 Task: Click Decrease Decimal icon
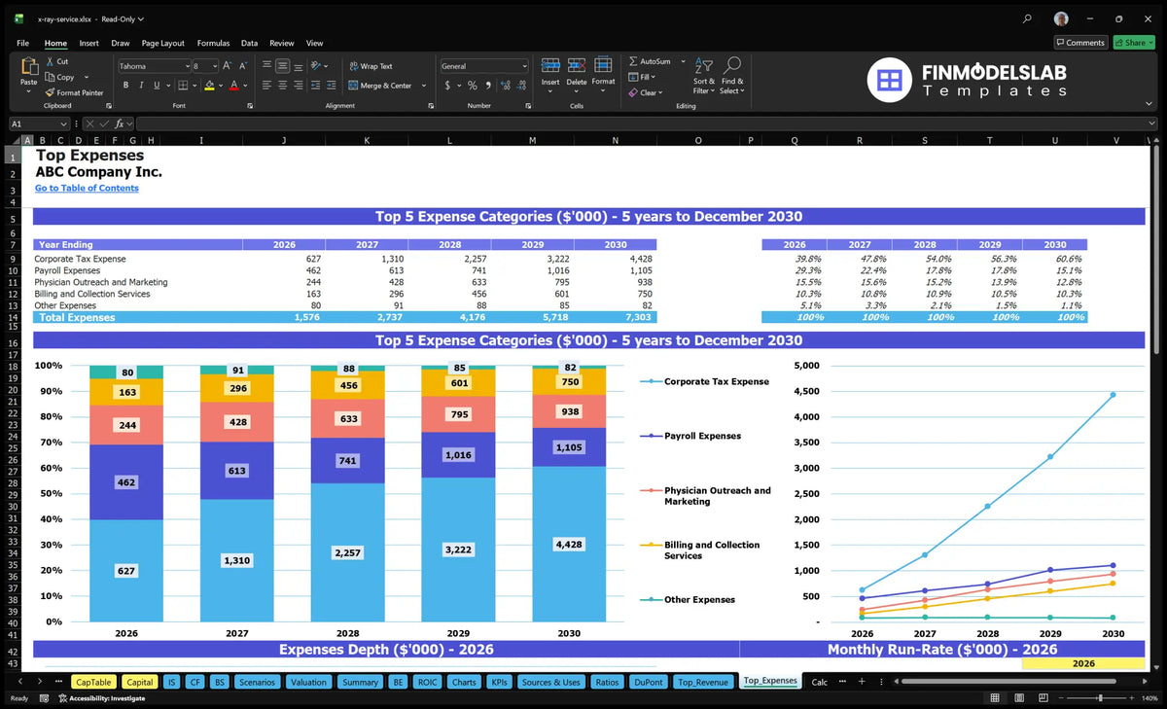[519, 86]
